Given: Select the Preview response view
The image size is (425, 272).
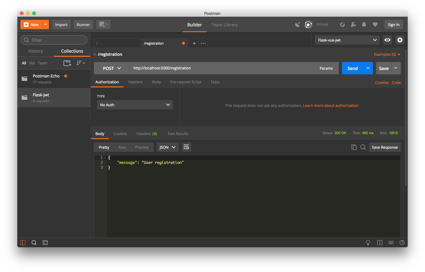Looking at the screenshot, I should tap(142, 147).
